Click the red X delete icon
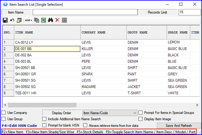202x135 pixels. (x=57, y=20)
